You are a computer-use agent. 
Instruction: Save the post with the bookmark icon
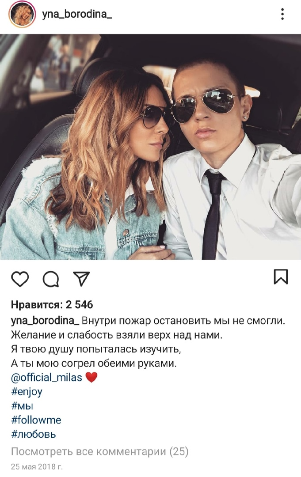pyautogui.click(x=281, y=276)
